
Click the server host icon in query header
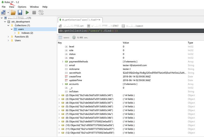tap(60, 26)
